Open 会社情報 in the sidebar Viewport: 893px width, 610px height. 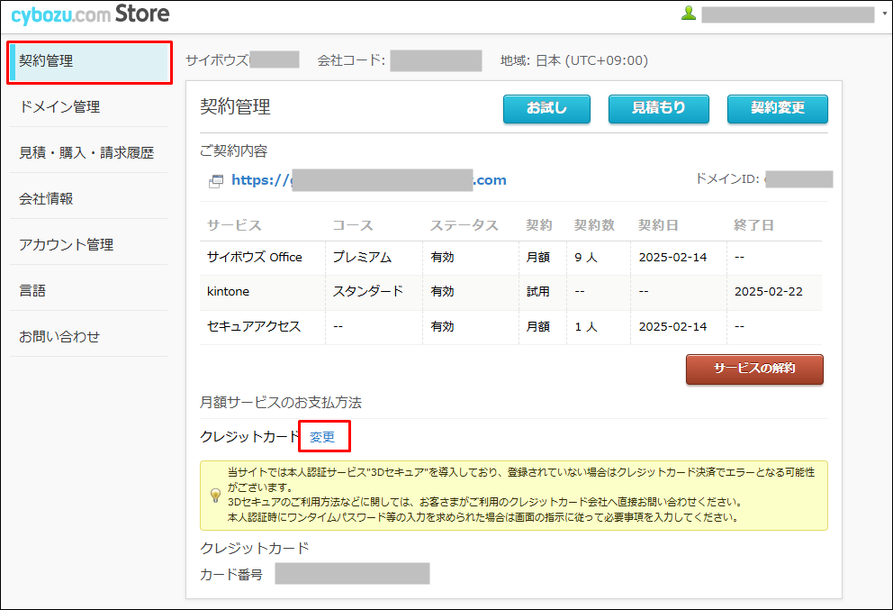(88, 199)
